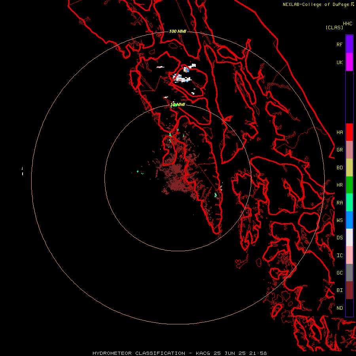Click the 'BD' legend label
The height and width of the screenshot is (356, 356).
click(339, 168)
